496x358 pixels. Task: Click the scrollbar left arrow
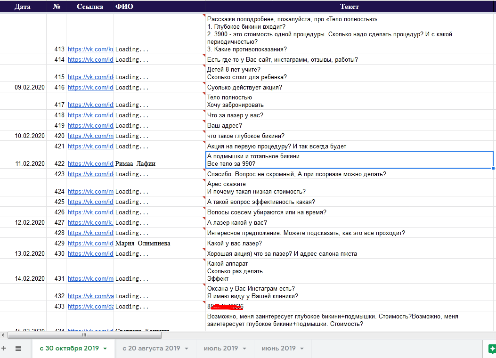tap(3, 335)
